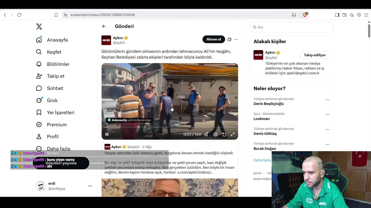
Task: Click the browser forward arrow
Action: pos(12,15)
